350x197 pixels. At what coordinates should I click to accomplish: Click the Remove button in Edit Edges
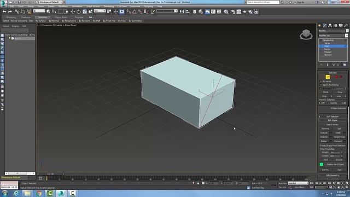(x=325, y=129)
